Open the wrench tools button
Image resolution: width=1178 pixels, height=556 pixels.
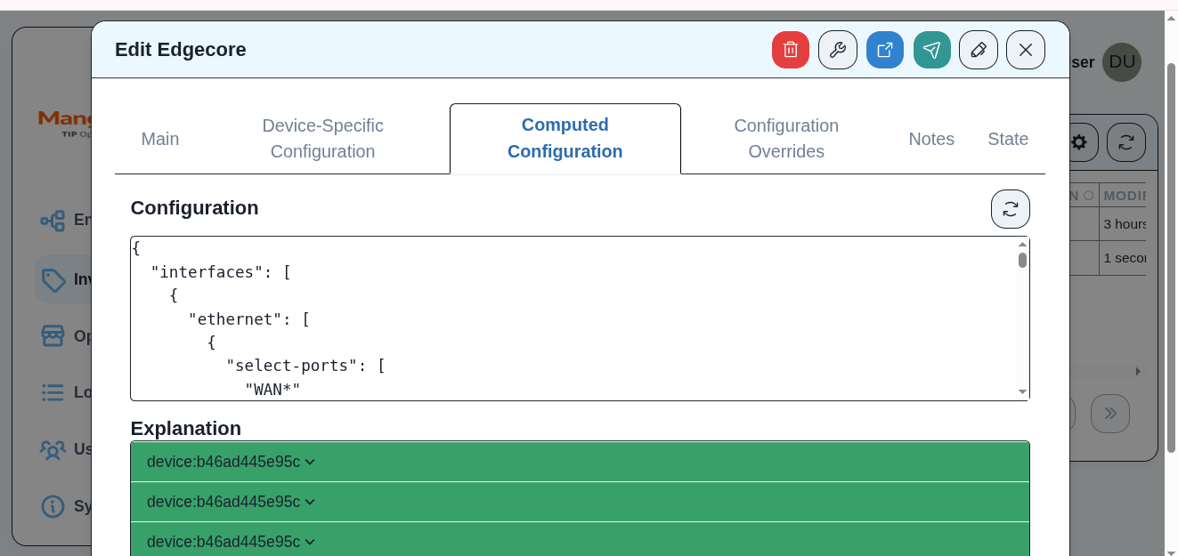tap(838, 50)
